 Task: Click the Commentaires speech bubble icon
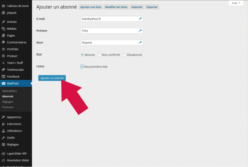tap(3, 42)
